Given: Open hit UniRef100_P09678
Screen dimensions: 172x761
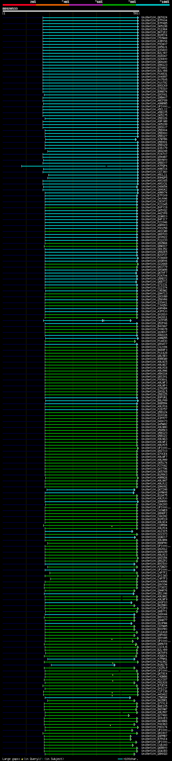Looking at the screenshot, I should pyautogui.click(x=154, y=329).
